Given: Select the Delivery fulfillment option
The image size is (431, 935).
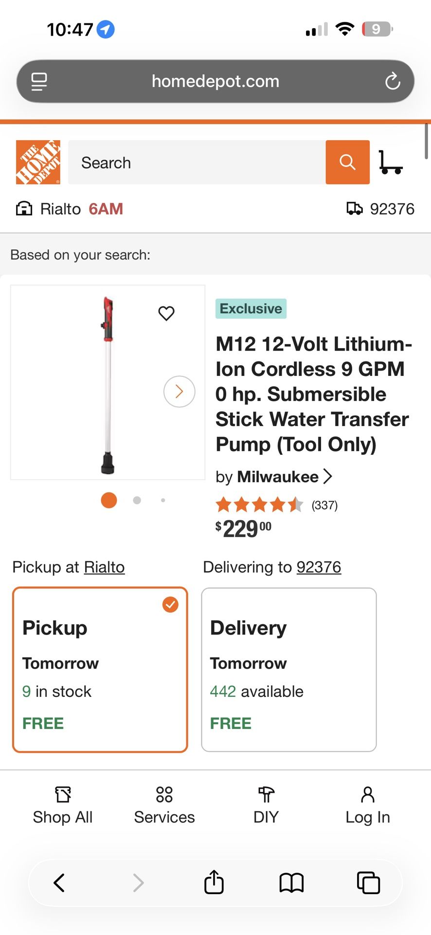Looking at the screenshot, I should [x=289, y=670].
